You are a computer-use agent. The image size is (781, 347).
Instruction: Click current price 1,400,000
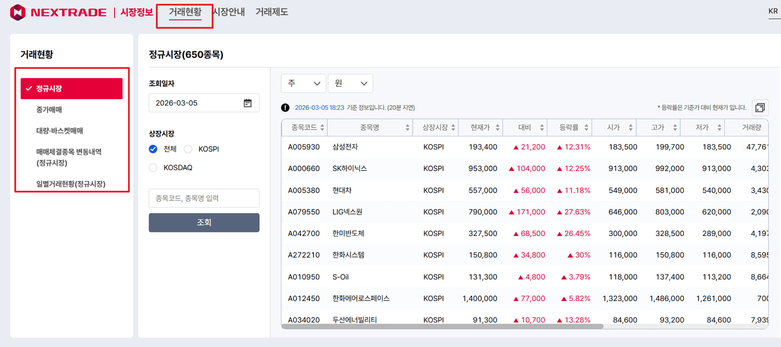click(x=480, y=299)
